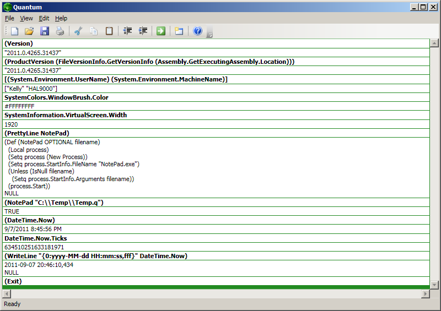Select the DateTime.Now.Ticks expression

point(36,238)
